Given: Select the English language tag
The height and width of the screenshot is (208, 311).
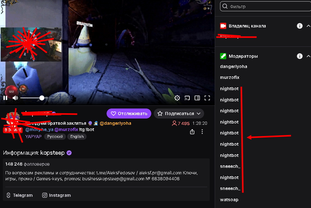Looking at the screenshot, I should 77,137.
